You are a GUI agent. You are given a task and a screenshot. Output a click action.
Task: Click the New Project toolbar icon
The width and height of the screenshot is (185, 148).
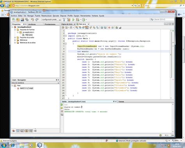coord(18,20)
